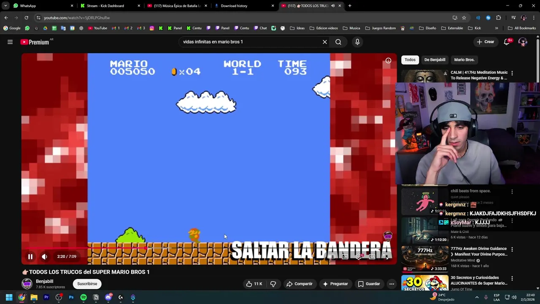Screen dimensions: 540x304
Task: Open the Google bookmark
Action: pyautogui.click(x=12, y=28)
